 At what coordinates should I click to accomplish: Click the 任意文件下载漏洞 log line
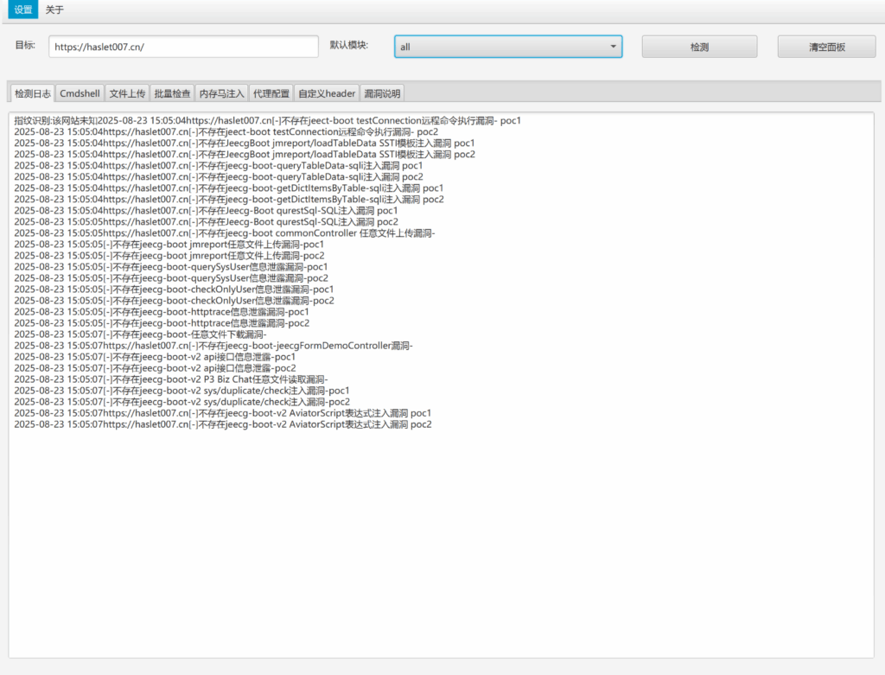tap(141, 334)
